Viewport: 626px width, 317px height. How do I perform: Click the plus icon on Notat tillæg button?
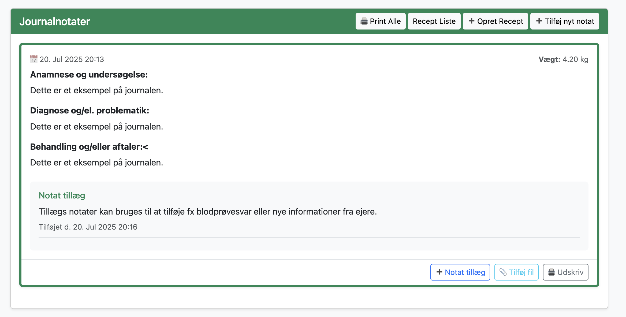(439, 272)
